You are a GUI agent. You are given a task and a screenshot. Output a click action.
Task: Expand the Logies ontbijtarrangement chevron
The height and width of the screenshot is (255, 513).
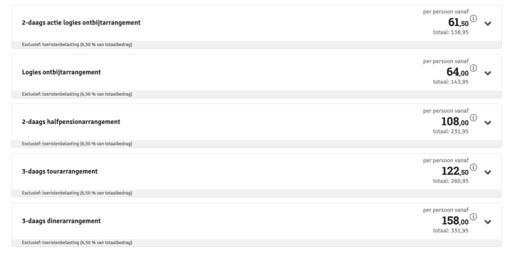click(487, 73)
